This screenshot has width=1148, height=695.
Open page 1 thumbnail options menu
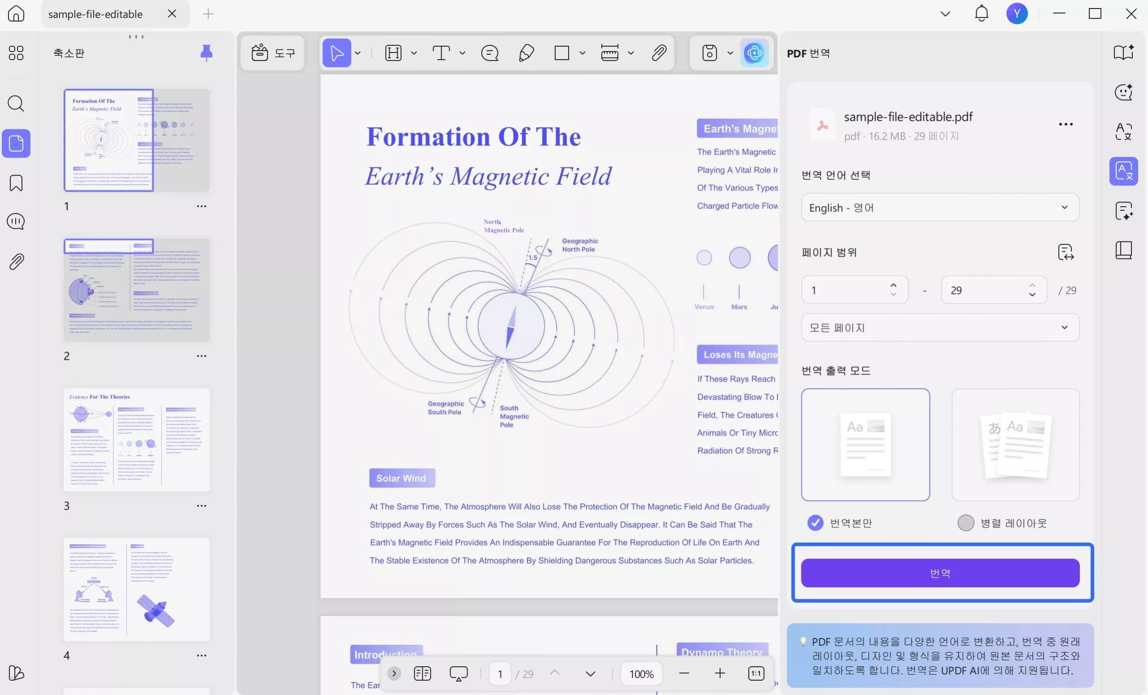coord(201,206)
